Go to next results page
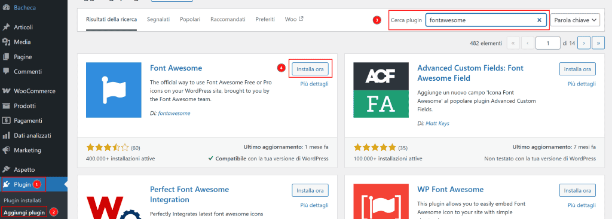The width and height of the screenshot is (612, 219). click(583, 43)
